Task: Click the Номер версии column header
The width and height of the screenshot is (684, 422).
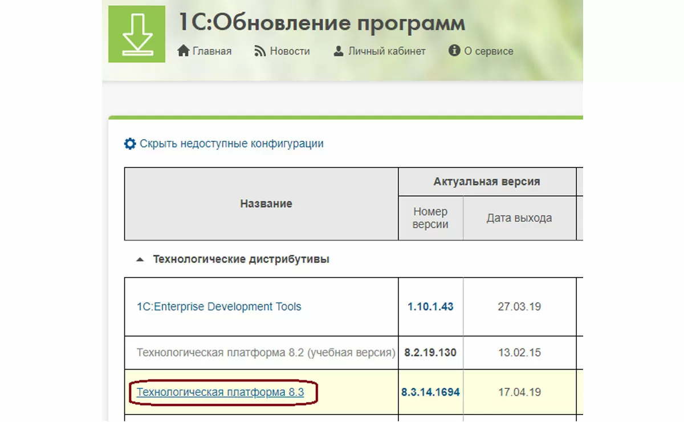Action: click(x=430, y=218)
